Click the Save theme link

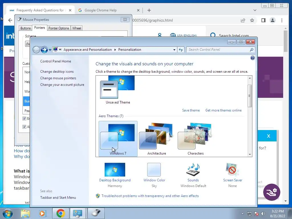tap(191, 110)
